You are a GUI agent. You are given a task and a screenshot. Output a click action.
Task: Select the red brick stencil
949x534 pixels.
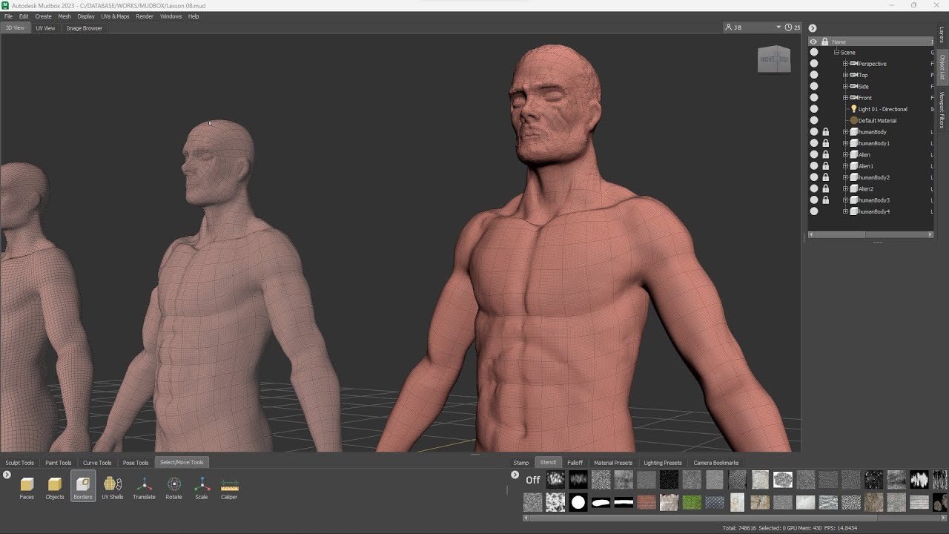647,503
